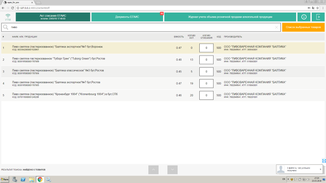Click write-off quantity for Балтика классическое №3

206,72
